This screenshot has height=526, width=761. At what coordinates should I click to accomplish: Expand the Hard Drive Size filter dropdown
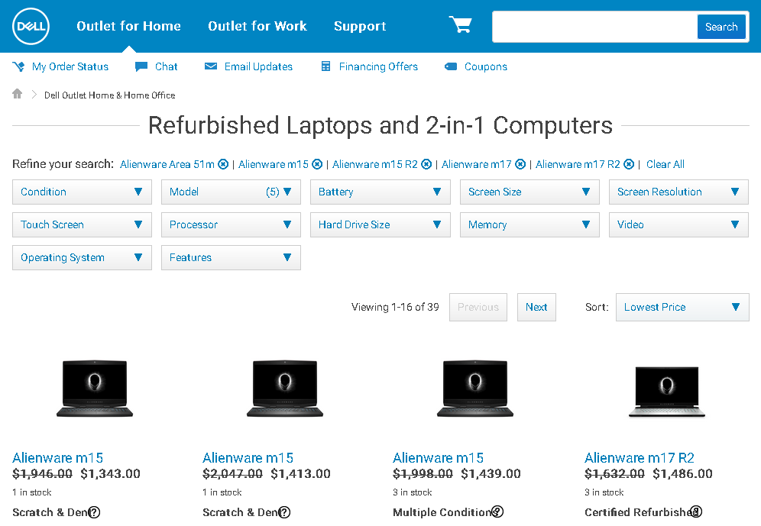380,225
